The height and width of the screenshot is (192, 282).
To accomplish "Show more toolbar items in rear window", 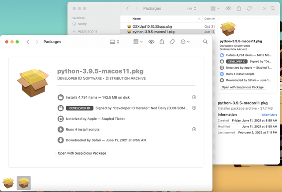I will (x=264, y=8).
